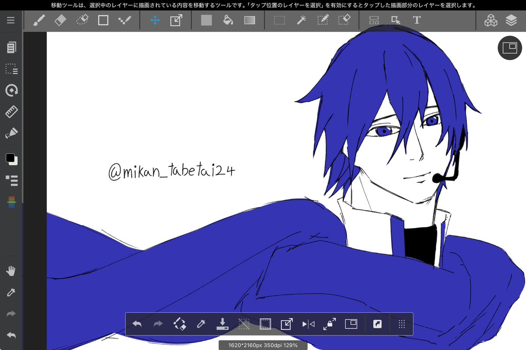Screen dimensions: 526x350
Task: Select the Text tool
Action: pos(416,20)
